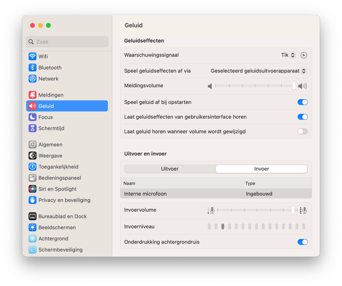Go to Schermtijd settings label
The height and width of the screenshot is (286, 342).
tap(51, 129)
